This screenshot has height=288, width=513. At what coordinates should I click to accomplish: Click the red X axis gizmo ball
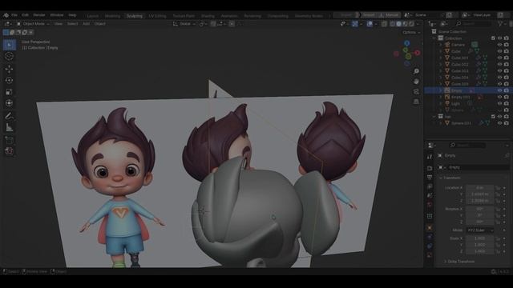(x=417, y=53)
